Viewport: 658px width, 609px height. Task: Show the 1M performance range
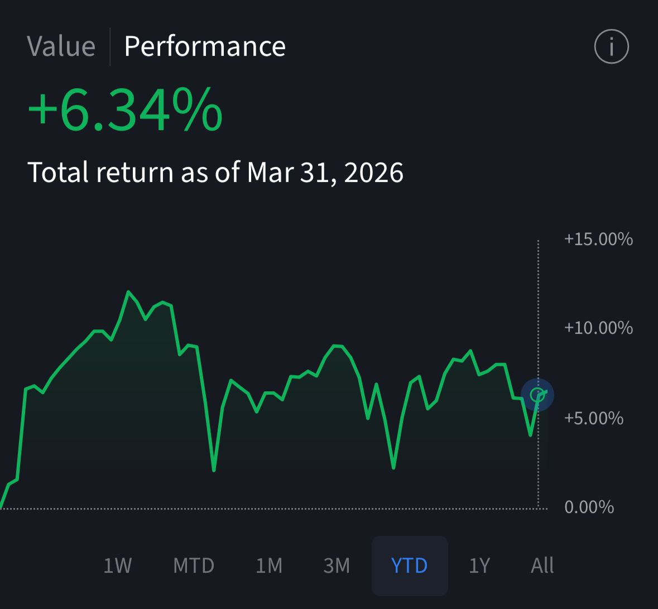pyautogui.click(x=269, y=565)
